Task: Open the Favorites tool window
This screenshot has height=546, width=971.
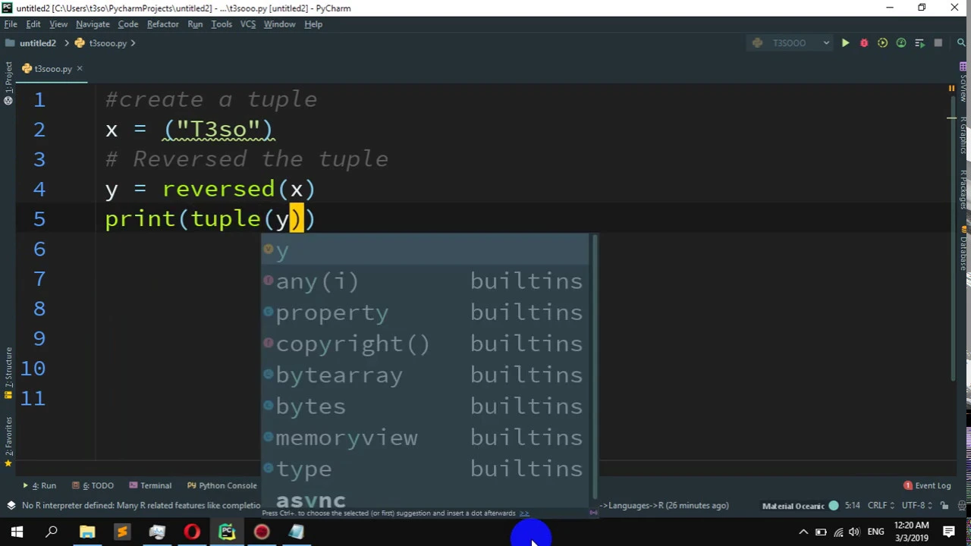Action: point(8,441)
